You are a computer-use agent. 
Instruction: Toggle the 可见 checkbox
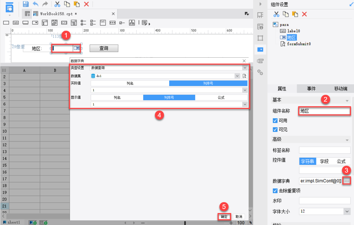(275, 130)
